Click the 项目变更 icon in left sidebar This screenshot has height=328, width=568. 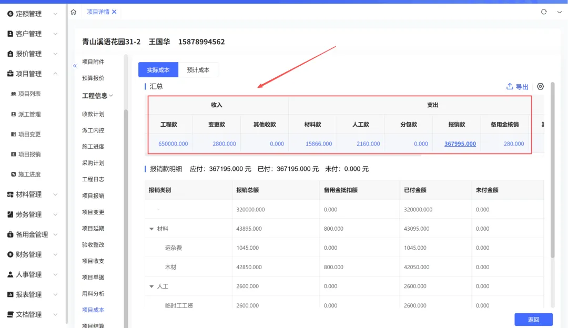click(13, 134)
